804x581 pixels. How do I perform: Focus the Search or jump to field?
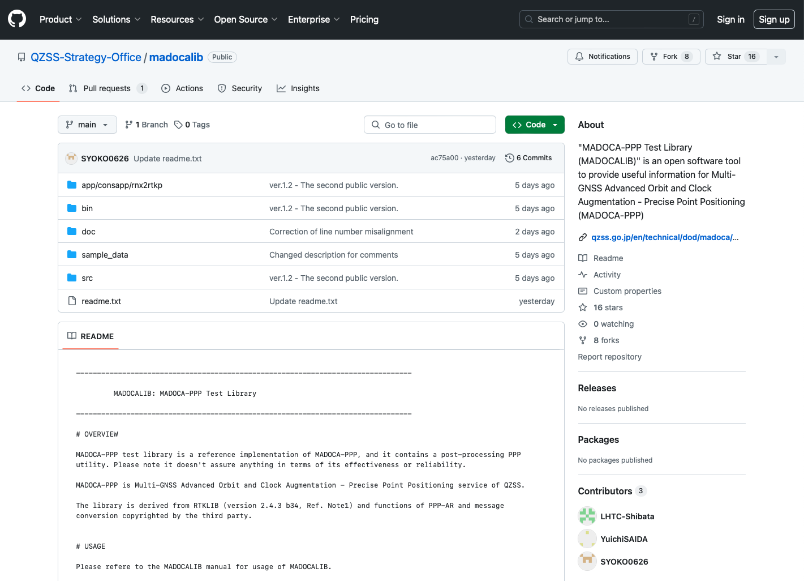(612, 19)
